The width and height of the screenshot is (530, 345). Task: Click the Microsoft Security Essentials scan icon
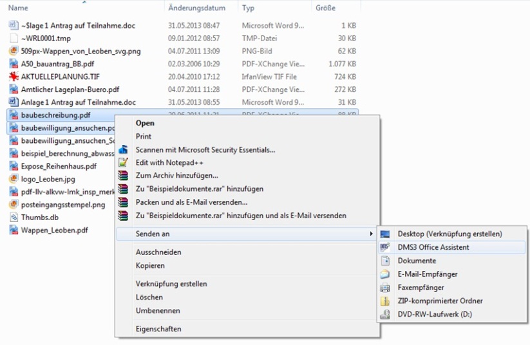point(124,149)
